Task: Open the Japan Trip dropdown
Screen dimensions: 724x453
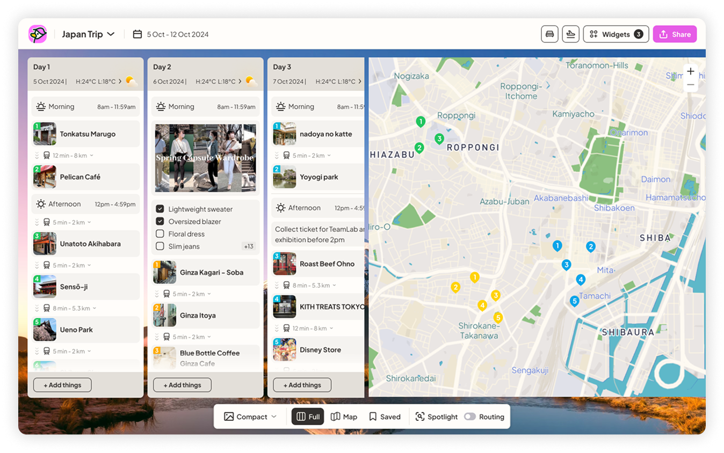Action: point(88,34)
